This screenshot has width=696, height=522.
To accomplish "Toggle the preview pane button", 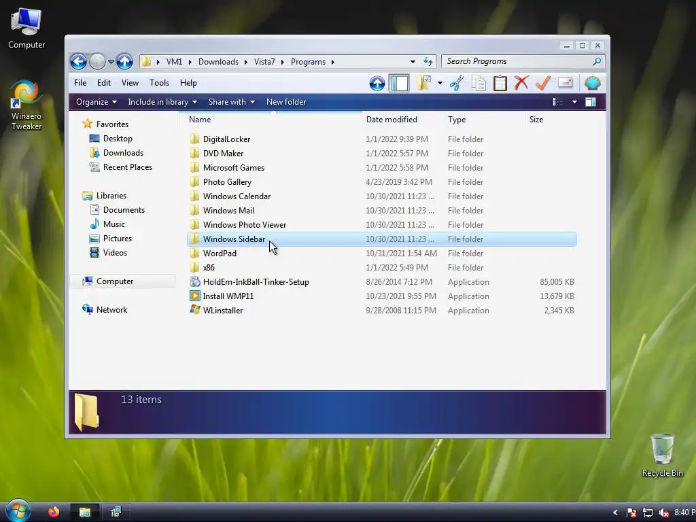I will click(591, 102).
